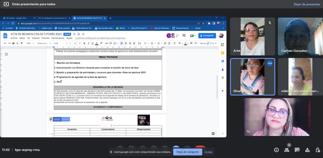Click the Ocultar link
The image size is (323, 158).
pyautogui.click(x=208, y=152)
